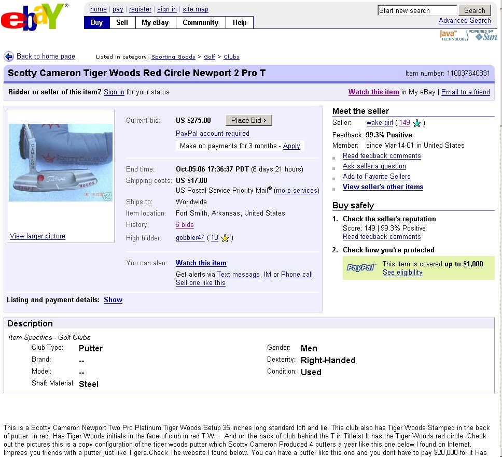The height and width of the screenshot is (457, 502).
Task: Open seller wake-girl profile
Action: click(380, 122)
